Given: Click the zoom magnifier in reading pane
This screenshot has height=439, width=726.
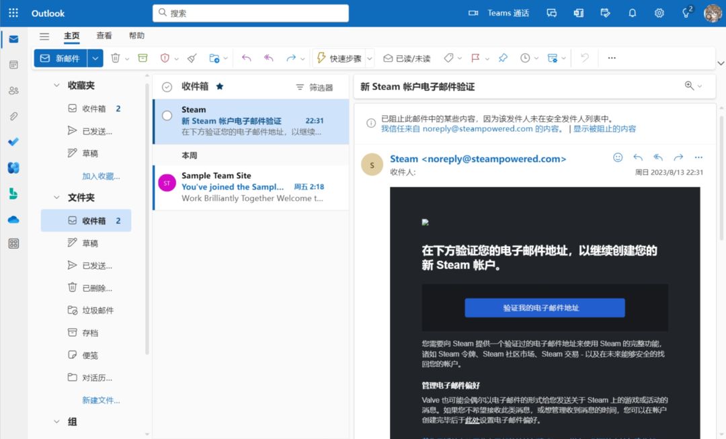Looking at the screenshot, I should (689, 85).
